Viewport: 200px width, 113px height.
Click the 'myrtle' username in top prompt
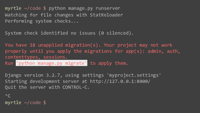(x=13, y=8)
